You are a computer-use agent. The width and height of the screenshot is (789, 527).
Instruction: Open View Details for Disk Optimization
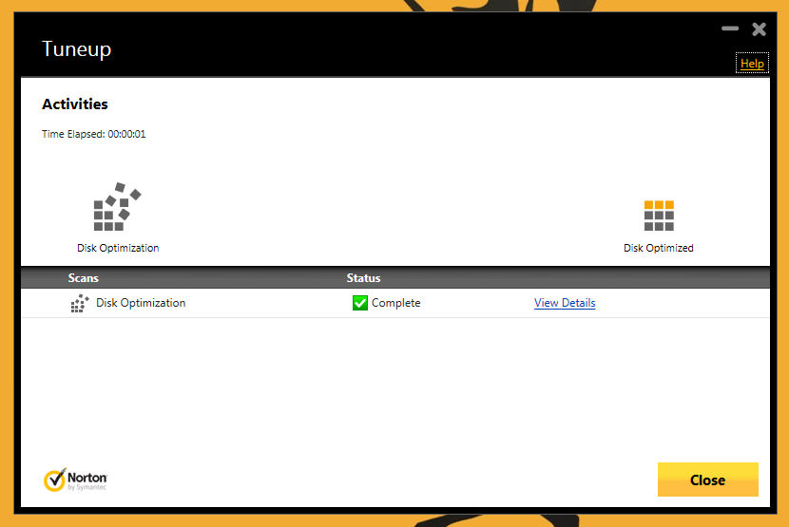(565, 303)
